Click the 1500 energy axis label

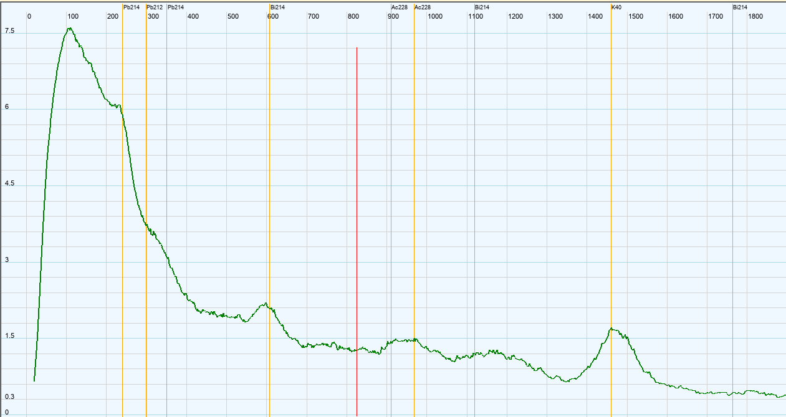coord(636,16)
